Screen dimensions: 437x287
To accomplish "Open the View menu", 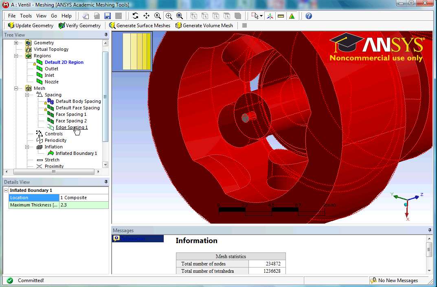I will point(41,16).
